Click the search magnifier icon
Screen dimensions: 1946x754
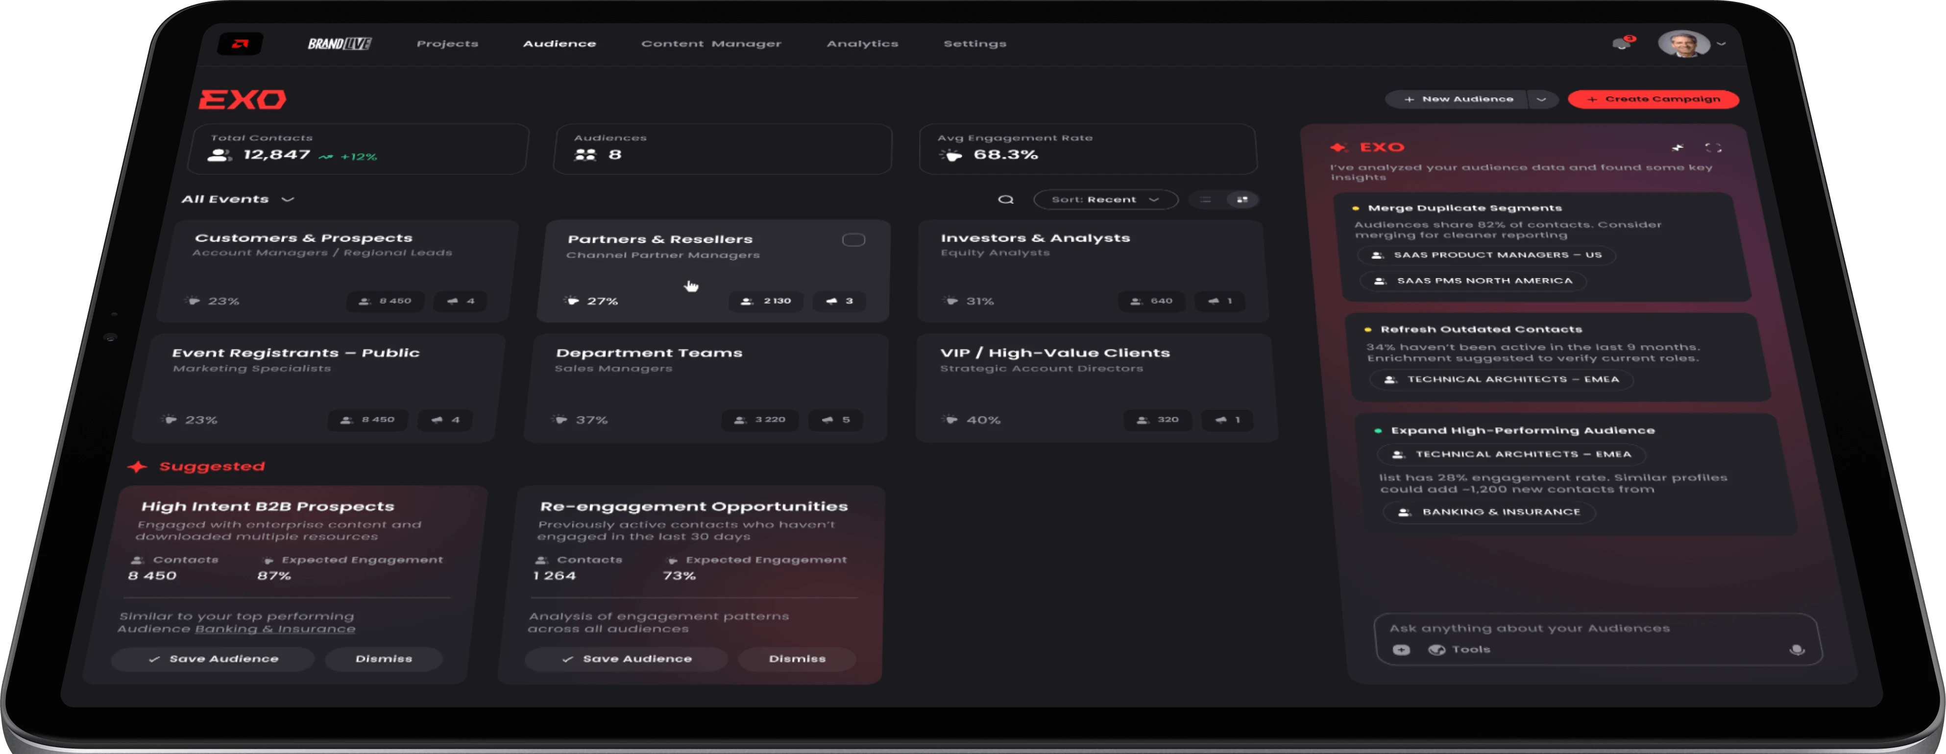click(x=1005, y=200)
